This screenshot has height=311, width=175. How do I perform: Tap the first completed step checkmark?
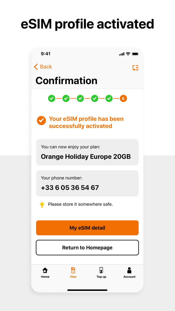[x=51, y=98]
